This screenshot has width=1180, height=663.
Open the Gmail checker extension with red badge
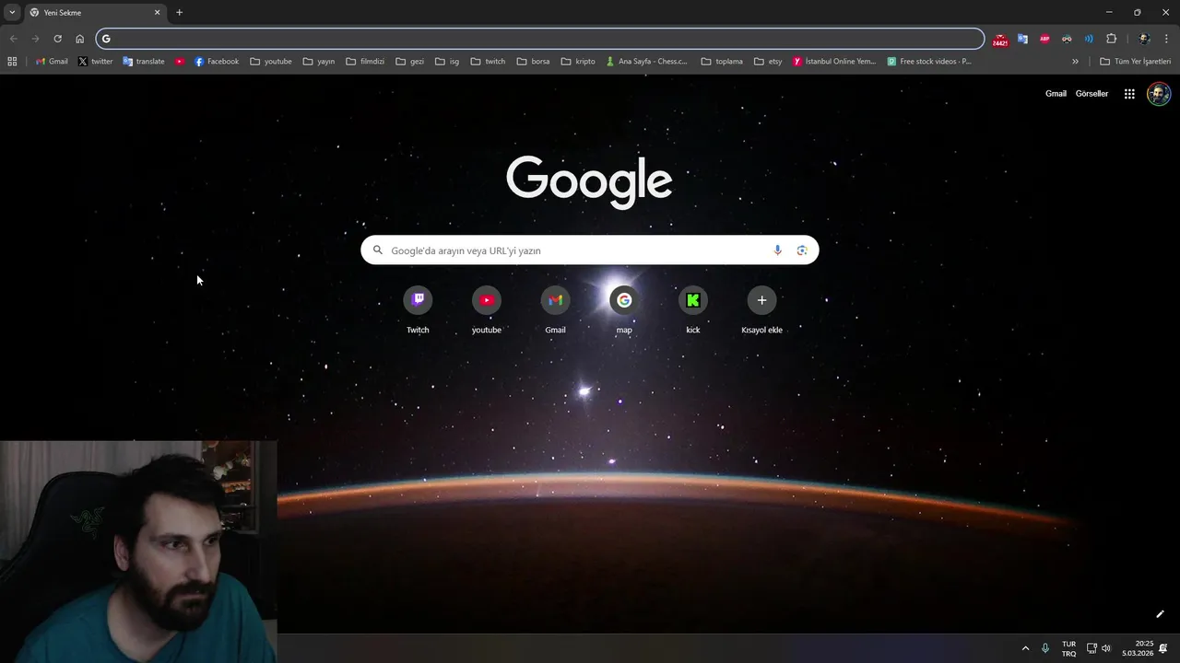(x=1000, y=40)
